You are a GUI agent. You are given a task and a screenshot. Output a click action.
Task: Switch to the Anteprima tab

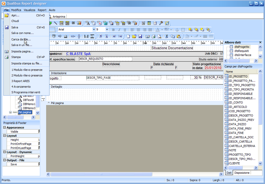point(58,17)
